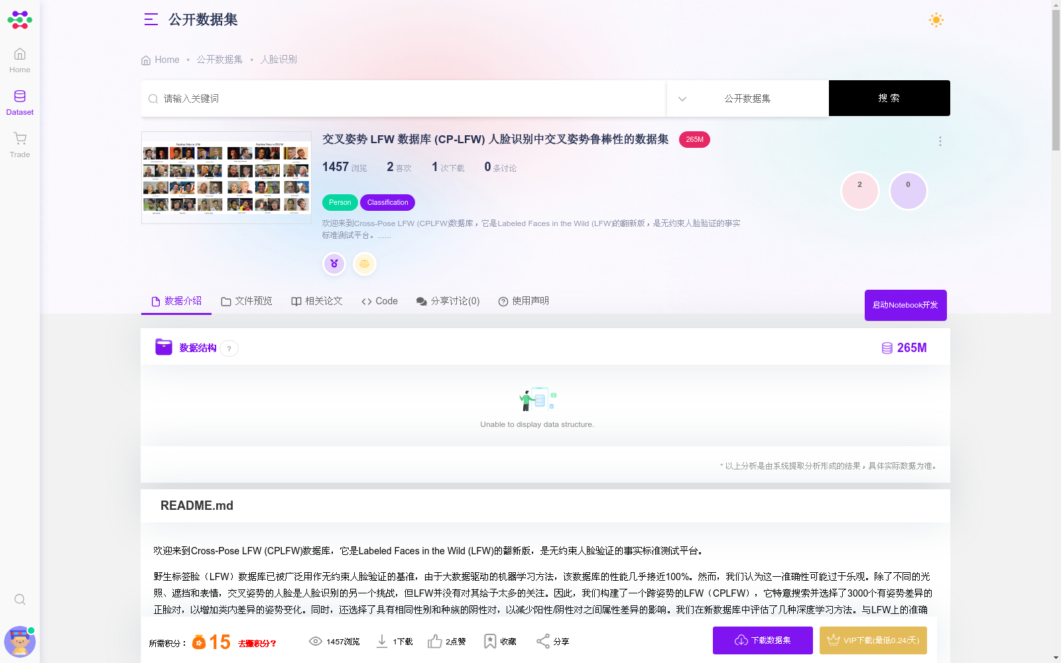Viewport: 1061px width, 663px height.
Task: Click the 0 条讨论 discussion count
Action: point(500,167)
